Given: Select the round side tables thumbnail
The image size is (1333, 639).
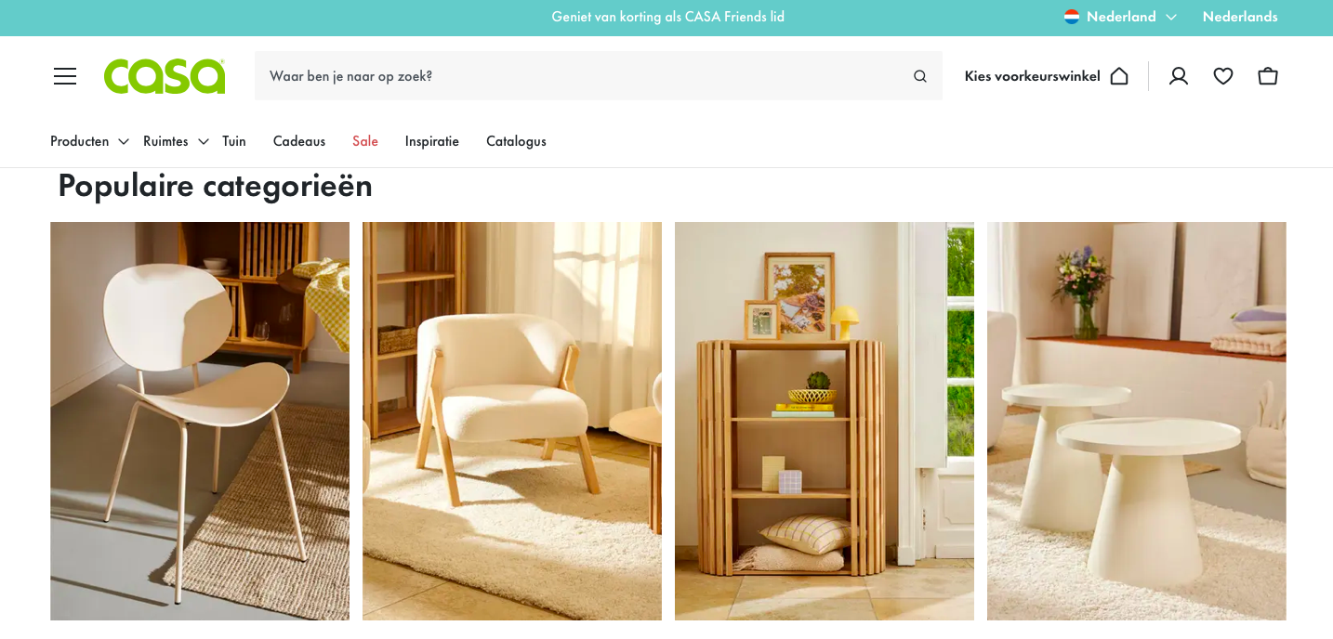Looking at the screenshot, I should click(x=1137, y=421).
